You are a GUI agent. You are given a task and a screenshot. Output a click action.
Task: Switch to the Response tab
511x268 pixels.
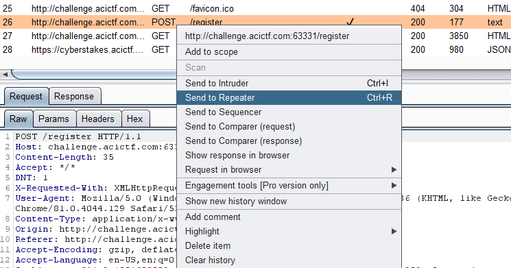[x=74, y=97]
